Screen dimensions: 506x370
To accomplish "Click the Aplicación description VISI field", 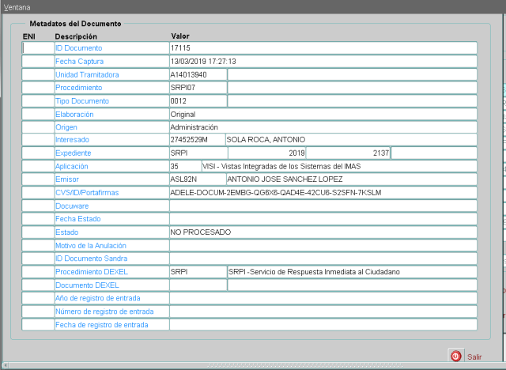I will pyautogui.click(x=338, y=167).
